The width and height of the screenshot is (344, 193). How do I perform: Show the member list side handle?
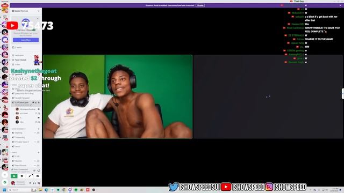[x=343, y=94]
